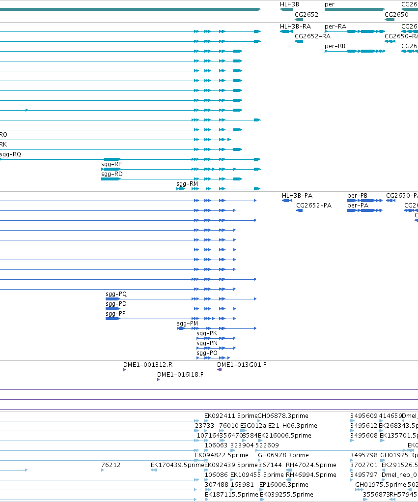The height and width of the screenshot is (502, 418).
Task: Select the DME1-001B12.R BAC end label
Action: (x=148, y=365)
